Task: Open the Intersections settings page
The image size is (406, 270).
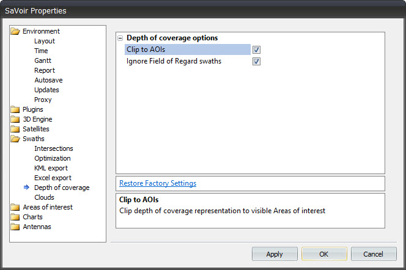Action: click(x=53, y=148)
